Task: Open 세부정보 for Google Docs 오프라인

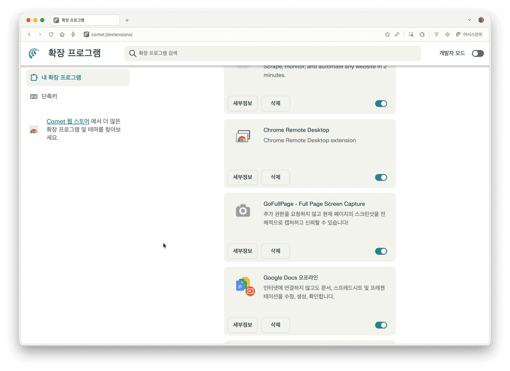Action: coord(243,325)
